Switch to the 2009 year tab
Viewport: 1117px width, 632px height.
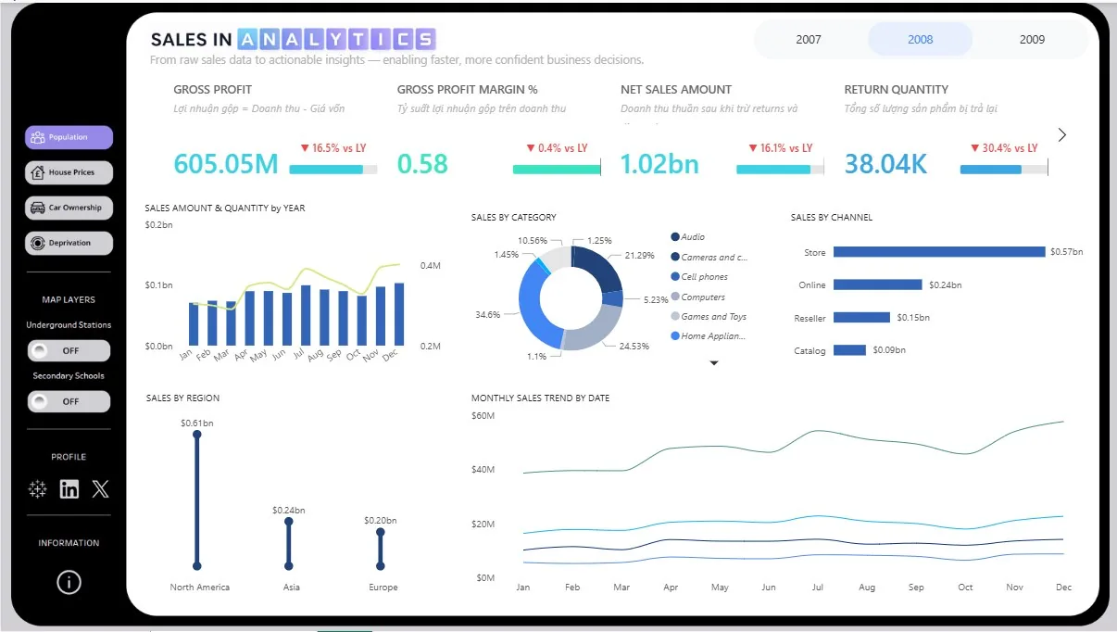(1032, 39)
